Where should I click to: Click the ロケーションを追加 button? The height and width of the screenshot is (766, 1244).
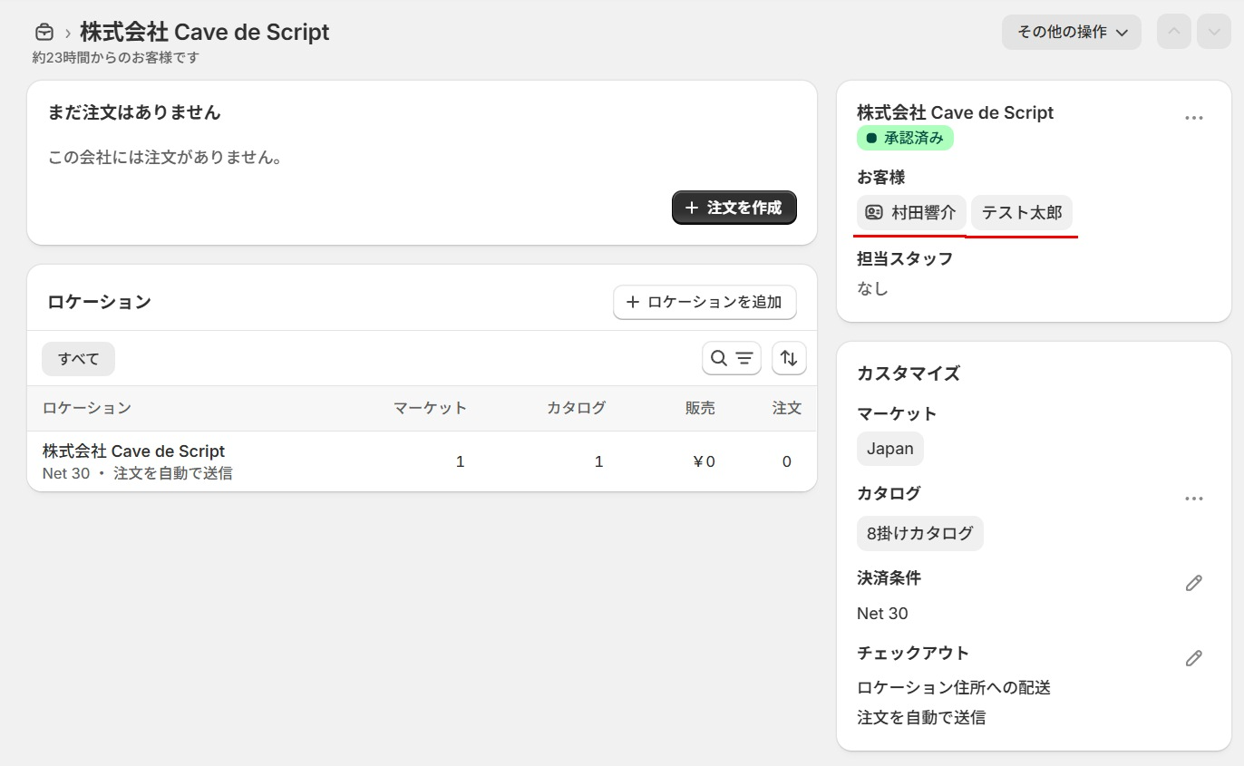705,303
